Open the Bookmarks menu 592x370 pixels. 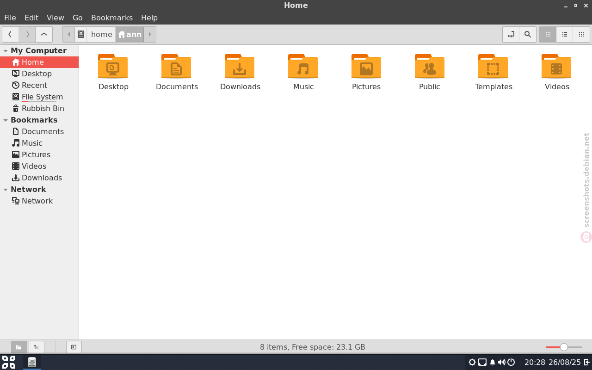point(112,18)
